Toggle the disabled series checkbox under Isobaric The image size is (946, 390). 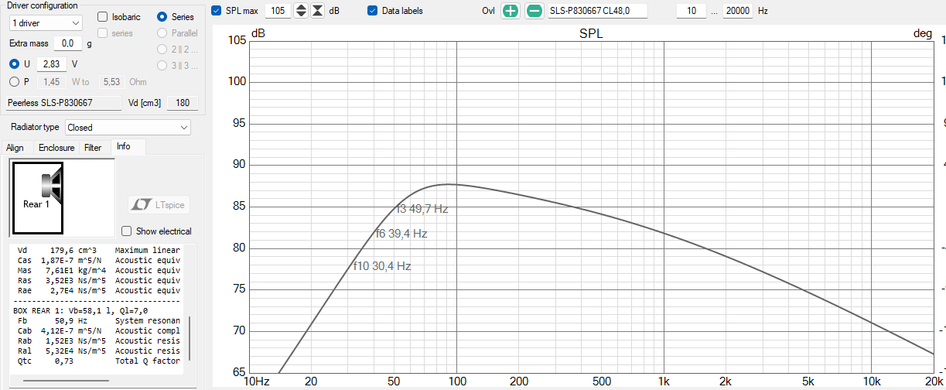pyautogui.click(x=102, y=33)
